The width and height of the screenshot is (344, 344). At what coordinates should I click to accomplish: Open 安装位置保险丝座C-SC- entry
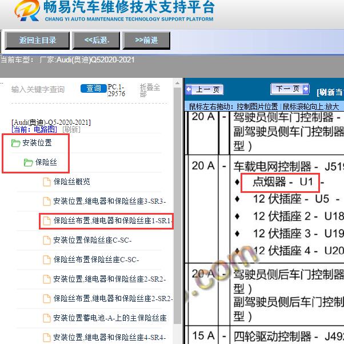pyautogui.click(x=93, y=240)
